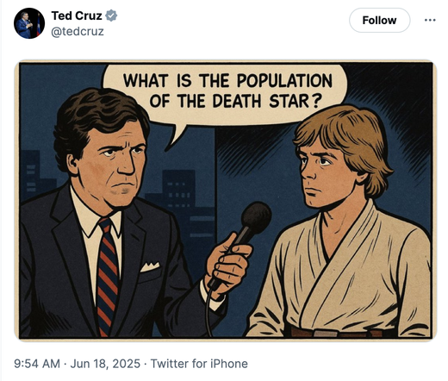Visit the @tedcruz handle link
Screen dimensions: 448x381
[x=78, y=31]
